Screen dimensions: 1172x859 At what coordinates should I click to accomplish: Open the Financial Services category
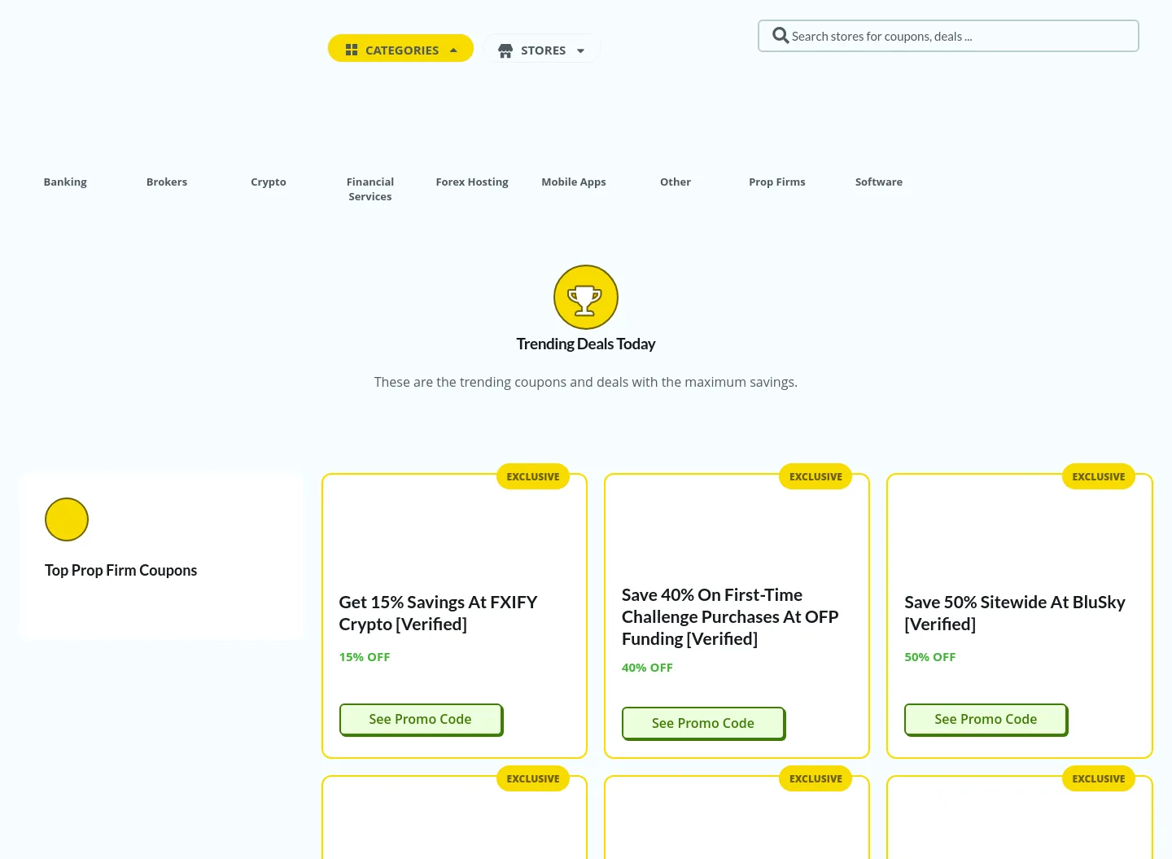(370, 189)
